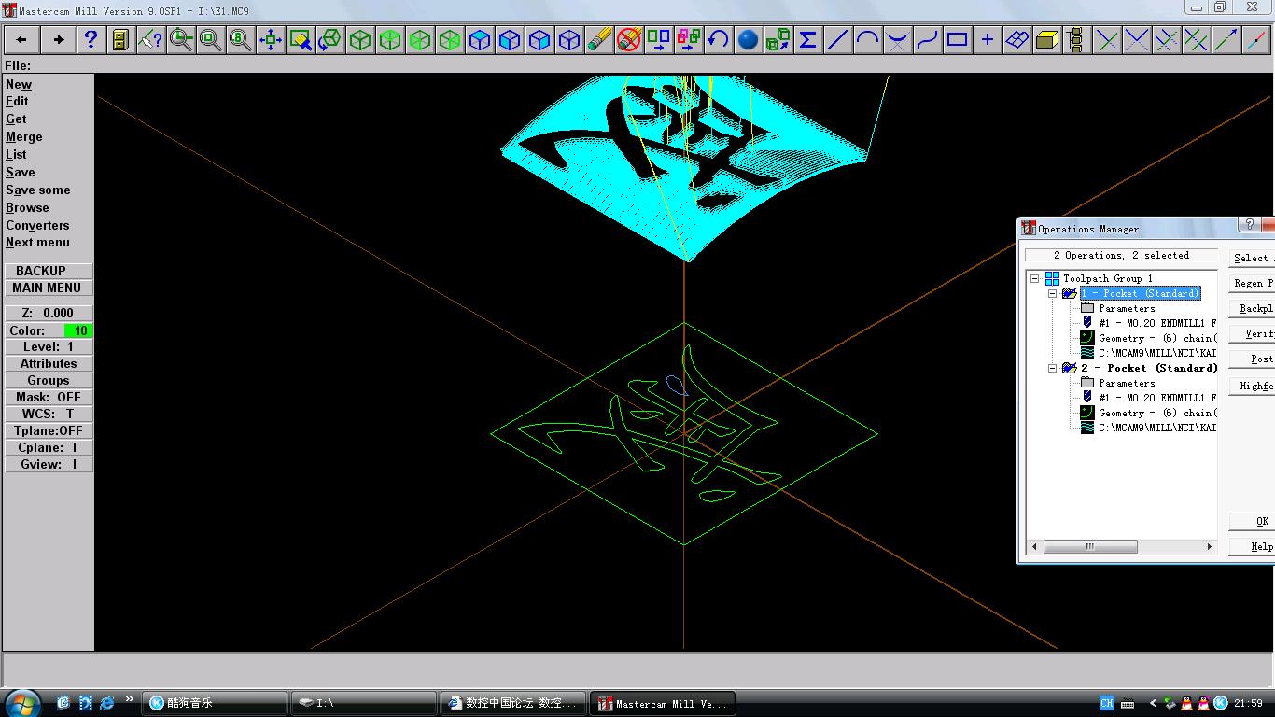Click the Operations Manager scrollbar right arrow
1275x717 pixels.
pyautogui.click(x=1210, y=547)
